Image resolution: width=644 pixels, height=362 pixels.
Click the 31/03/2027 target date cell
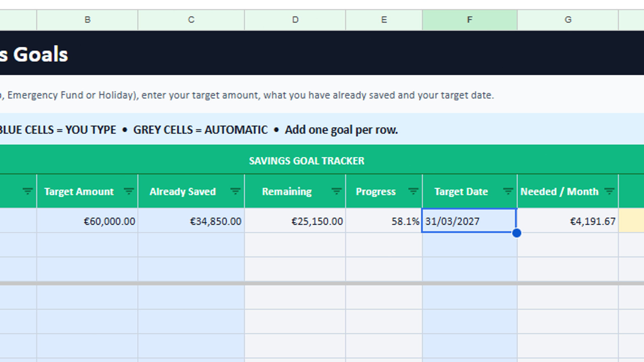[469, 221]
